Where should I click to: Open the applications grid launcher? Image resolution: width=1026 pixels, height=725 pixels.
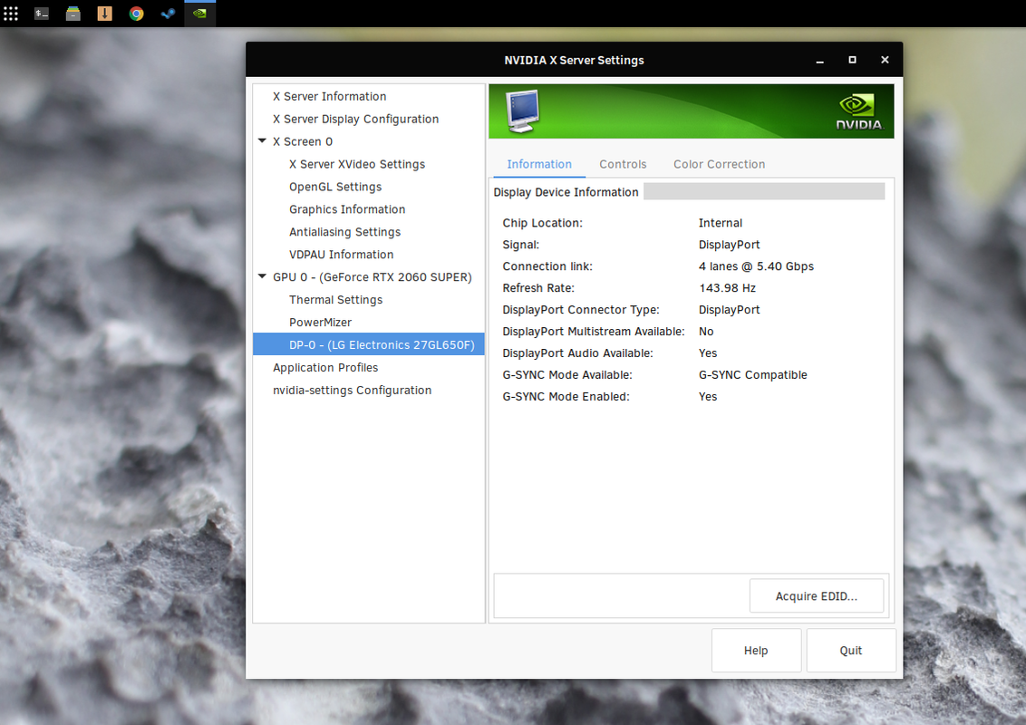click(x=11, y=13)
